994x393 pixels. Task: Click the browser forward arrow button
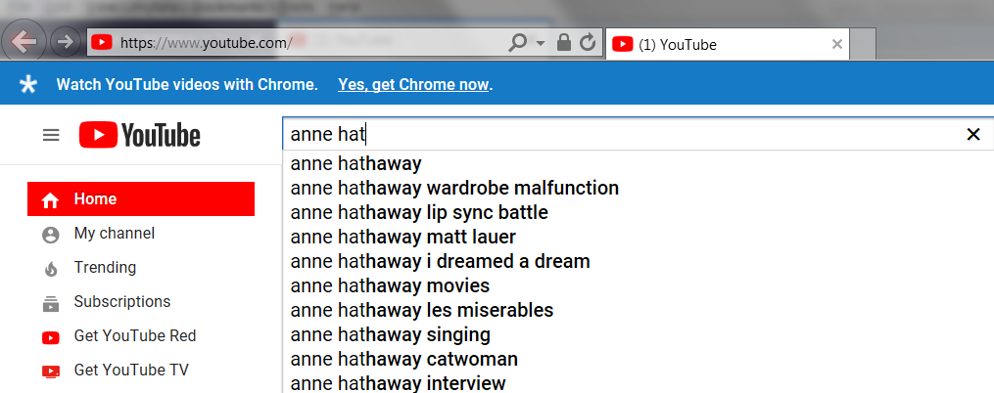(66, 42)
